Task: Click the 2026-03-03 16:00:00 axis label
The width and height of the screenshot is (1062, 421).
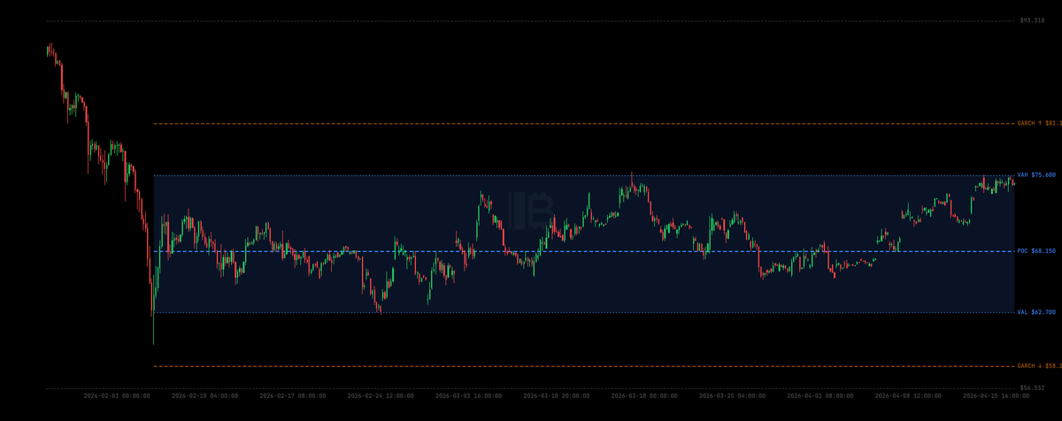Action: (x=468, y=396)
